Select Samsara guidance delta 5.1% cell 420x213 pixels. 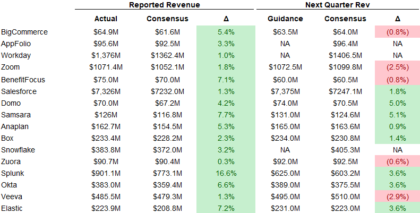(398, 115)
